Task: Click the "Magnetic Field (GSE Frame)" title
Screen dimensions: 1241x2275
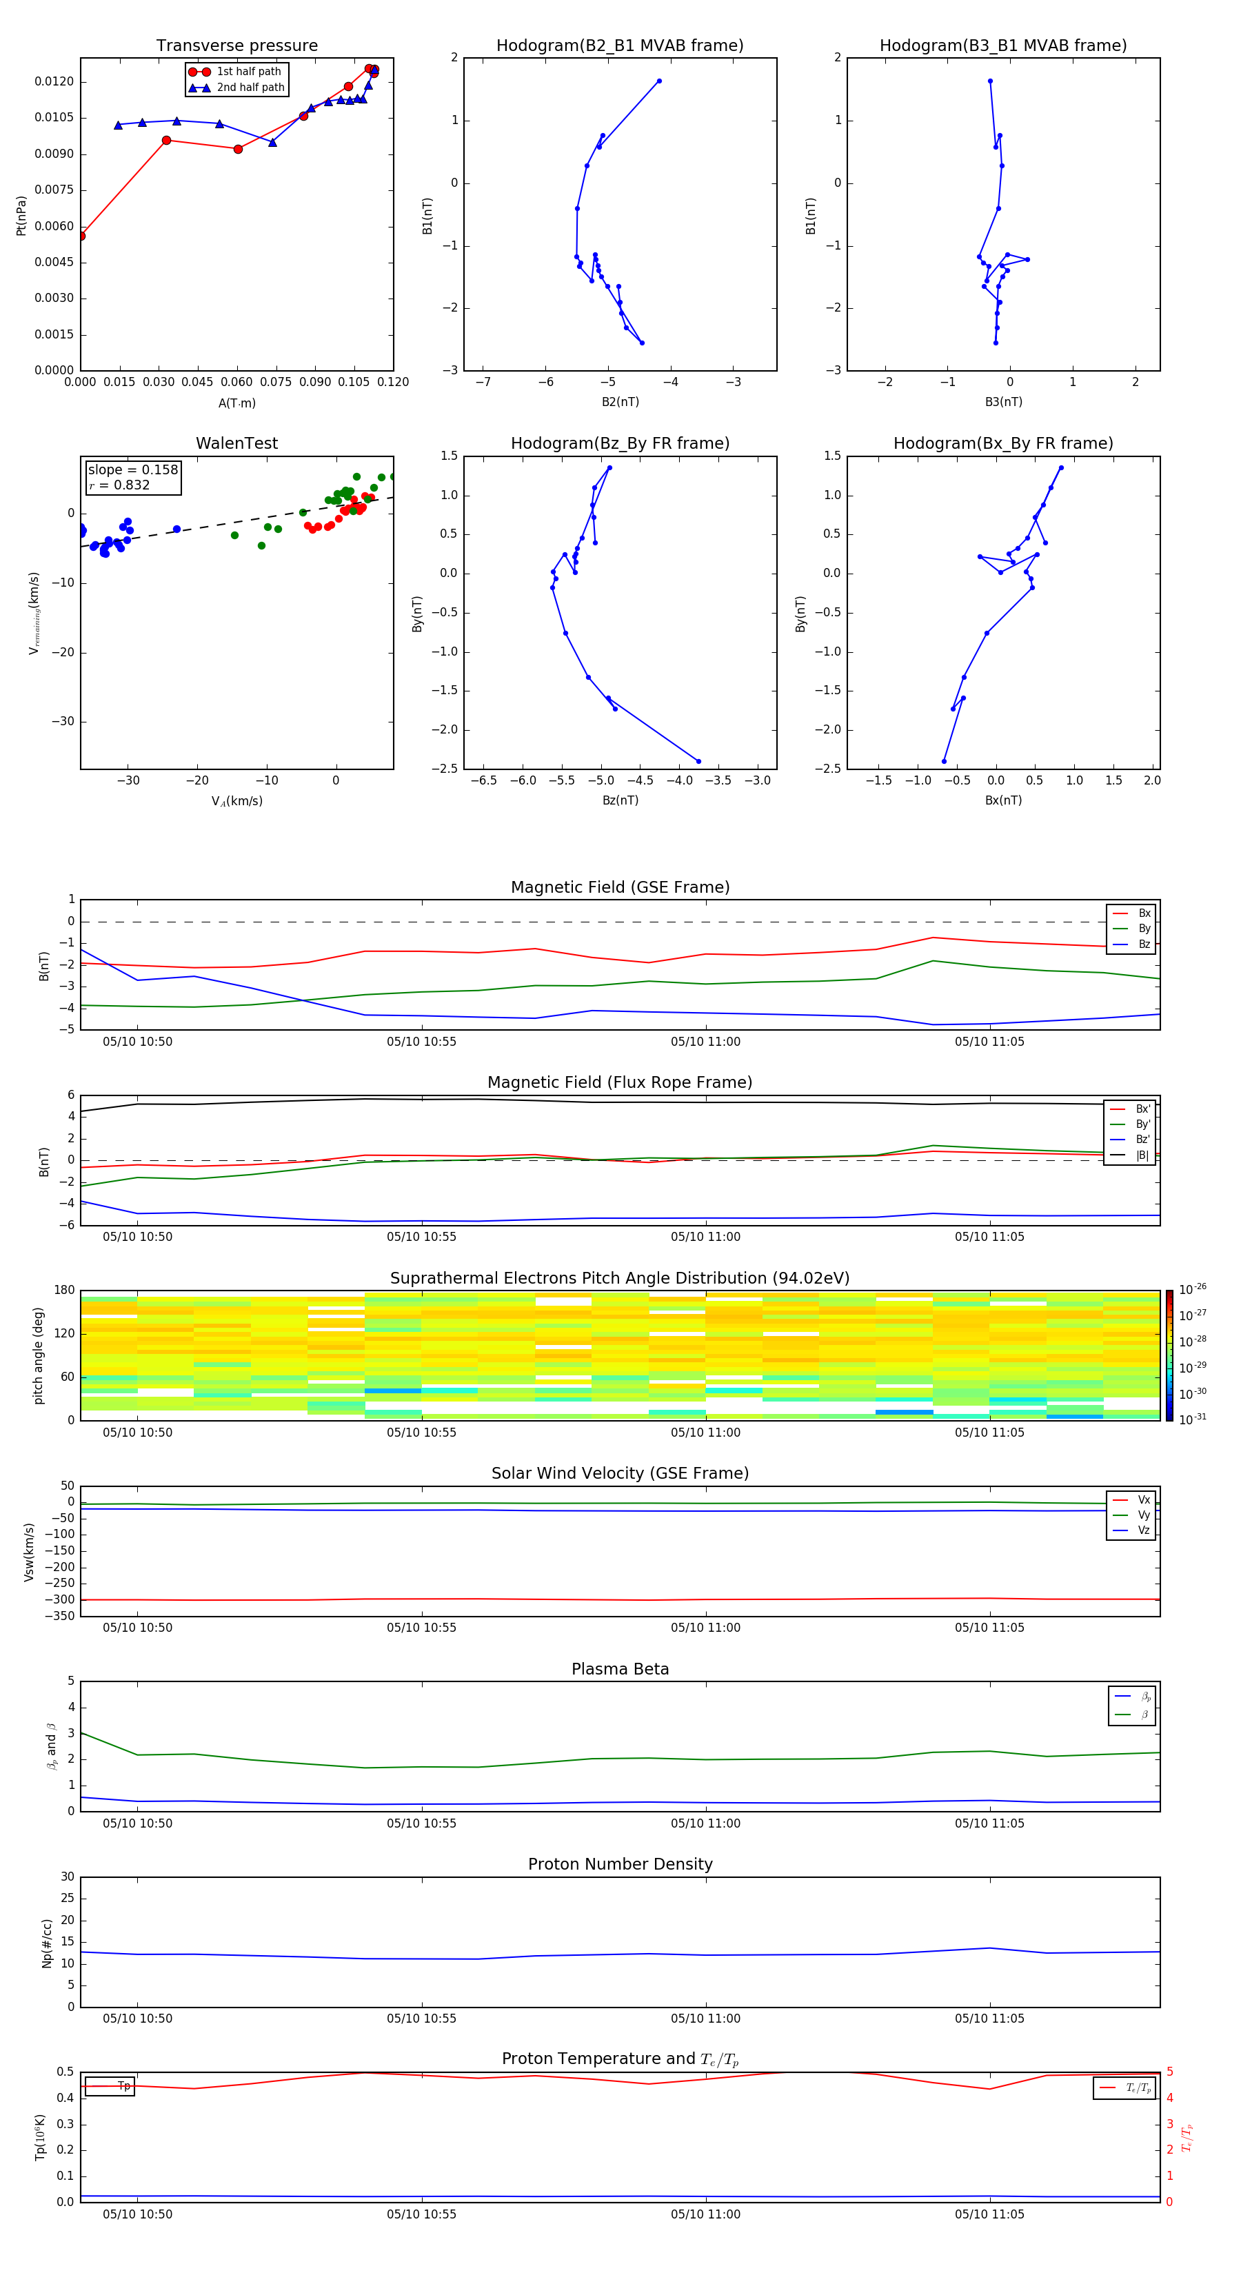Action: pyautogui.click(x=620, y=887)
